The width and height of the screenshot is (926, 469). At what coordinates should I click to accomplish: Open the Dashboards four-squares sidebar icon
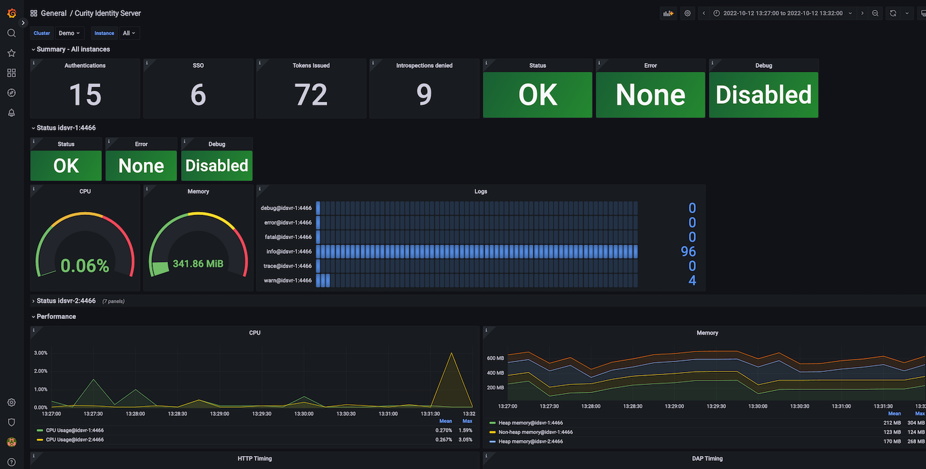tap(11, 73)
